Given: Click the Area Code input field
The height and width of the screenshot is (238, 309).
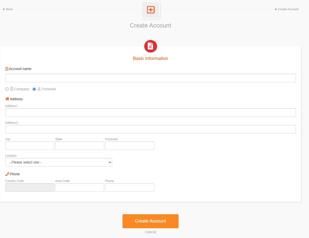Looking at the screenshot, I should pos(80,187).
